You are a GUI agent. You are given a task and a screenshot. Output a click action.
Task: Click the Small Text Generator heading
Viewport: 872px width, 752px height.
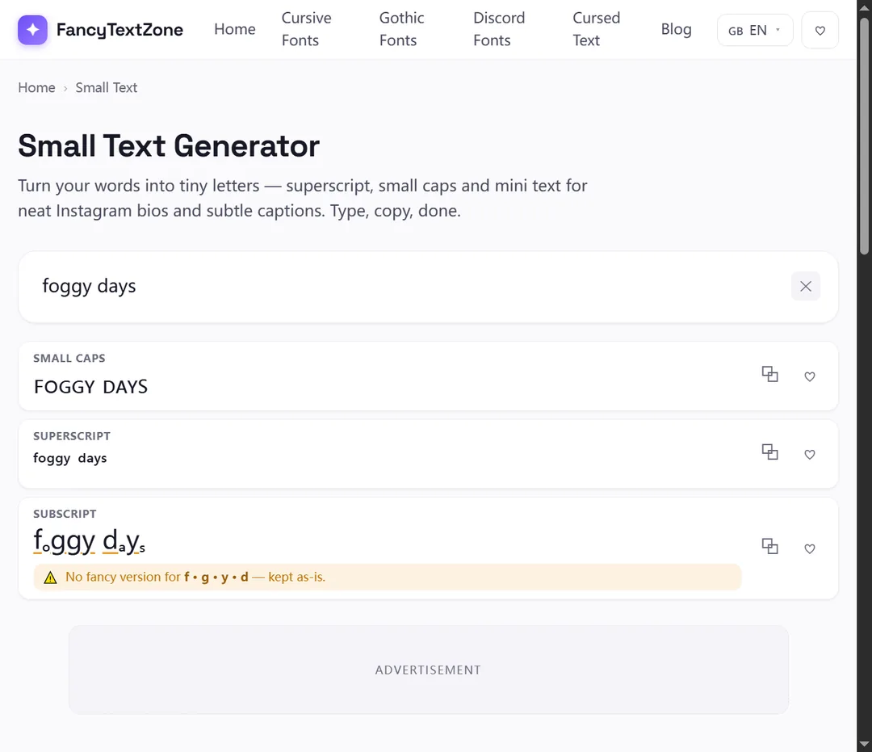click(169, 145)
